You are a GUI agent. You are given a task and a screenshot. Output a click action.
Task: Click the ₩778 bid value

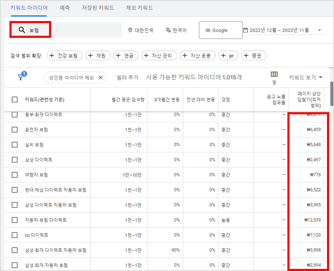pos(315,175)
